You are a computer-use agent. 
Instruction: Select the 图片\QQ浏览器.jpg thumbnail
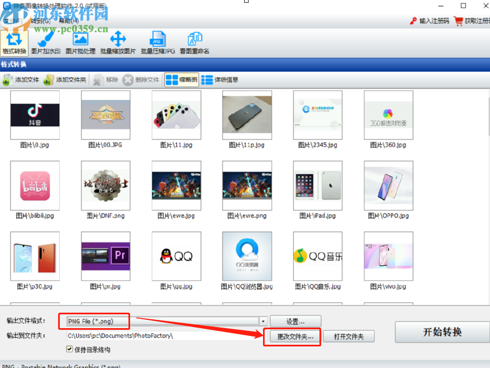point(247,256)
